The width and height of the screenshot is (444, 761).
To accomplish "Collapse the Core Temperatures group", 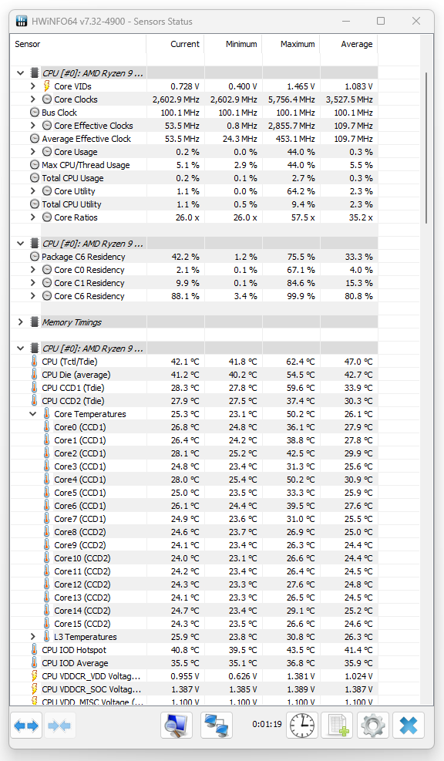I will 33,413.
